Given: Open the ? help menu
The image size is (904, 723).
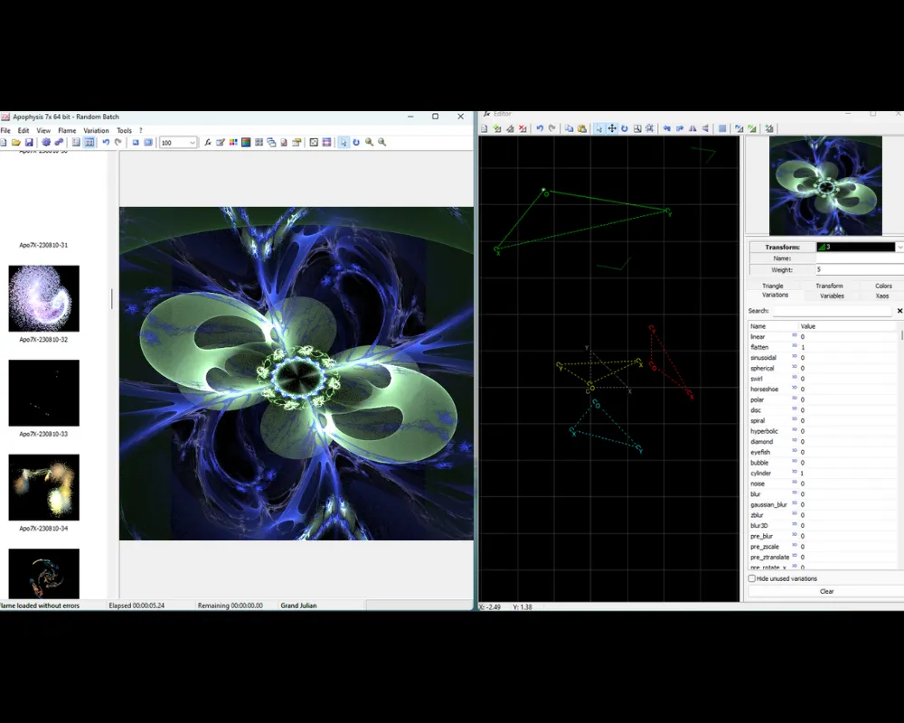Looking at the screenshot, I should coord(141,131).
